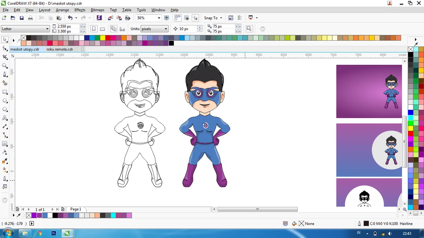
Task: Toggle Treat As Filled button
Action: pyautogui.click(x=249, y=29)
